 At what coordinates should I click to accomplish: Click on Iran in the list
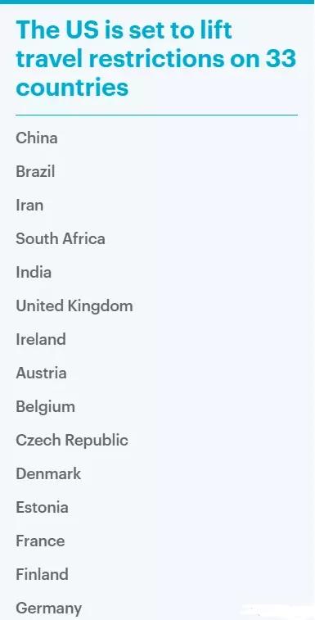click(29, 206)
